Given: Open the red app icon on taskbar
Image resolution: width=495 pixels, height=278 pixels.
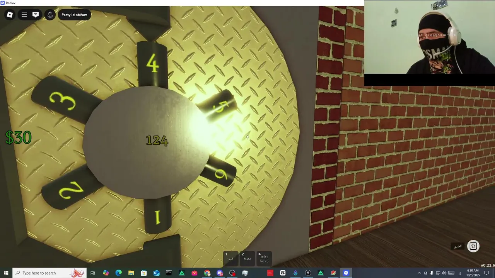Looking at the screenshot, I should 270,273.
